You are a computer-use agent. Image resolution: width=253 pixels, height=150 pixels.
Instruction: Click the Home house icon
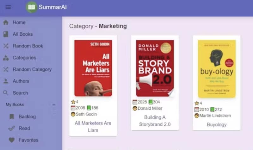(x=6, y=22)
